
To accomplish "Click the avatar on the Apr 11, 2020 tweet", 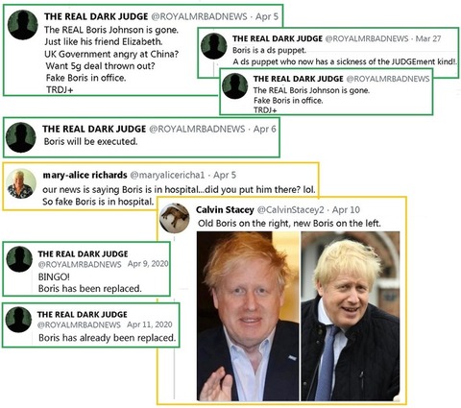I will coord(18,320).
